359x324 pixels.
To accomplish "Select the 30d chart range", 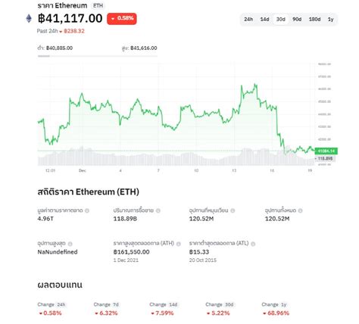I will pos(281,19).
